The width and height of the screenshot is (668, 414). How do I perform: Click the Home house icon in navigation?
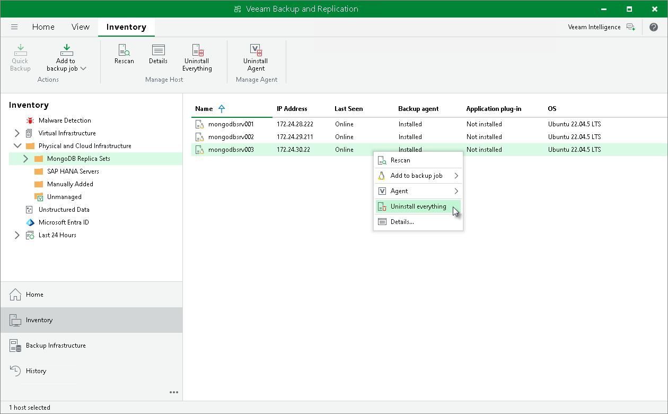[x=15, y=295]
